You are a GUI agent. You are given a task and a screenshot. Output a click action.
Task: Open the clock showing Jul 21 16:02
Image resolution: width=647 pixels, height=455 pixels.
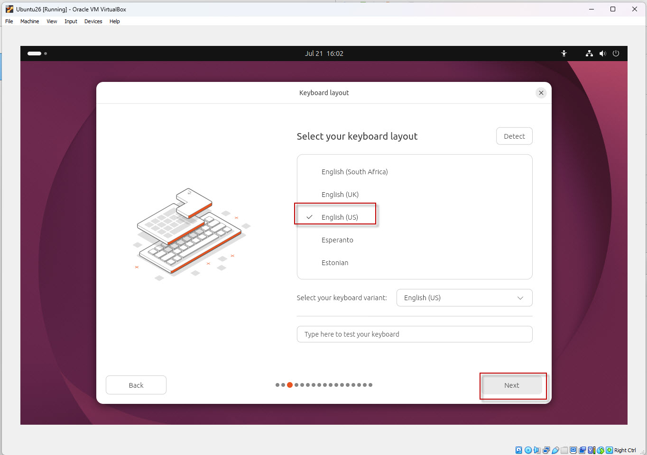tap(324, 54)
